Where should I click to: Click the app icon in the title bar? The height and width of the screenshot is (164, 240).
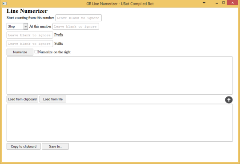click(4, 3)
